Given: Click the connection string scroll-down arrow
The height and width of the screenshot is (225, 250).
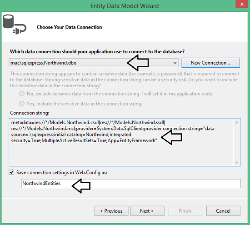Looking at the screenshot, I should point(237,162).
